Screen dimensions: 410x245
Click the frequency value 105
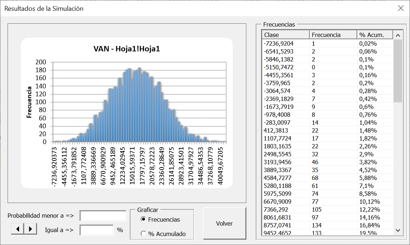tap(316, 209)
